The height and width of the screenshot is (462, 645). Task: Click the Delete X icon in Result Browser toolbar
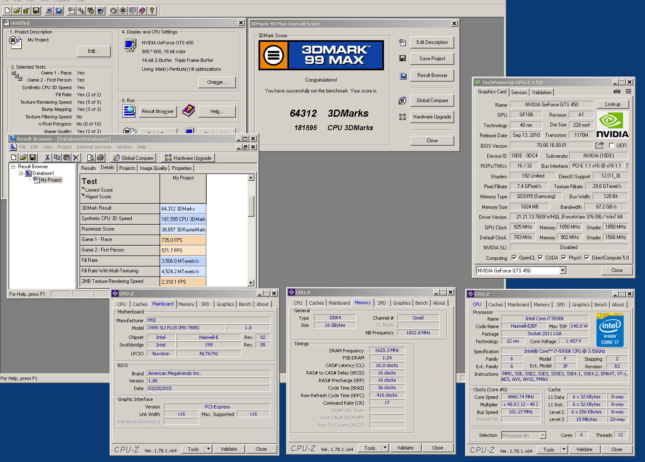[76, 157]
